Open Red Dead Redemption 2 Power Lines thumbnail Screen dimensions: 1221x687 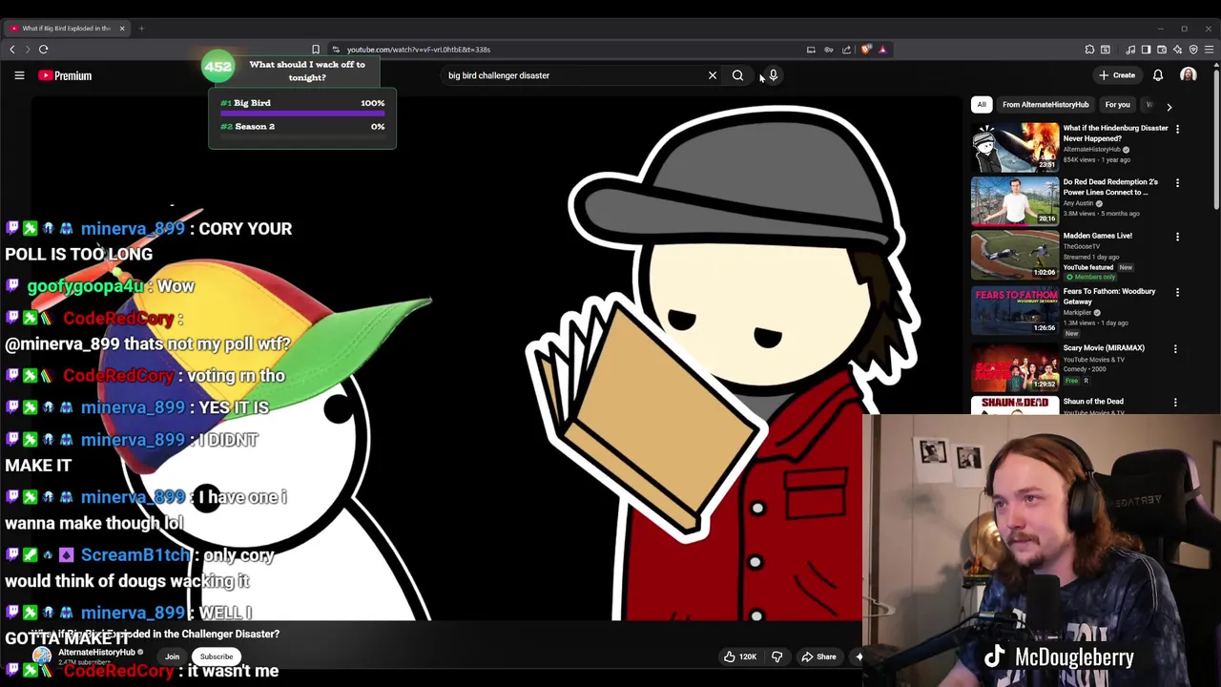(1015, 200)
